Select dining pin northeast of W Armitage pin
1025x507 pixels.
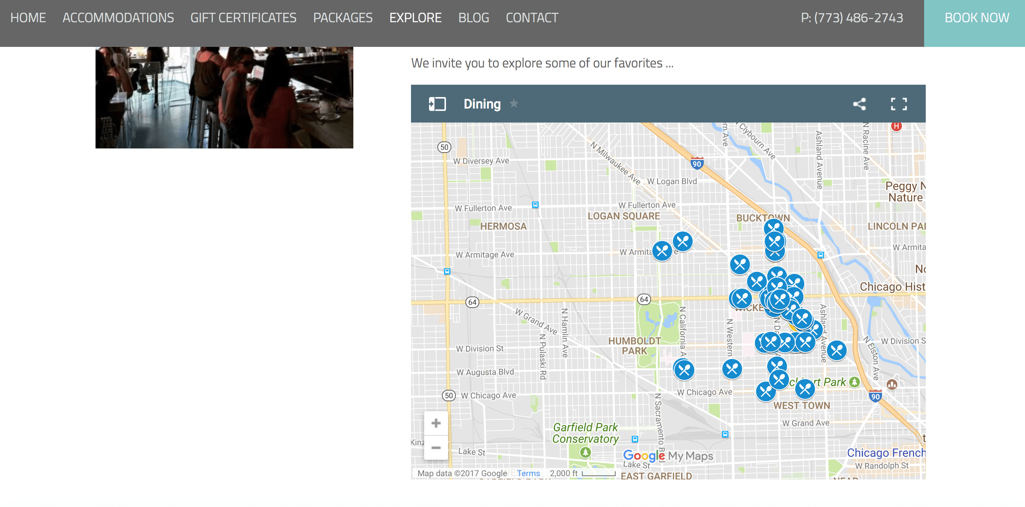(683, 241)
